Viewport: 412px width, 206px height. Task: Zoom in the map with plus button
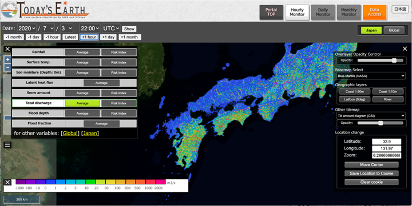coord(7,60)
